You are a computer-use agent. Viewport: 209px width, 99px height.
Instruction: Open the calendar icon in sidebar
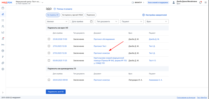3,8
